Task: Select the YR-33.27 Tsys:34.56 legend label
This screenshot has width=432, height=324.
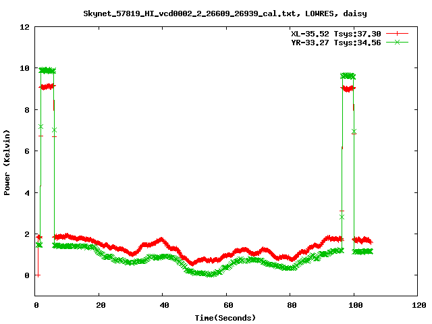Action: tap(336, 43)
